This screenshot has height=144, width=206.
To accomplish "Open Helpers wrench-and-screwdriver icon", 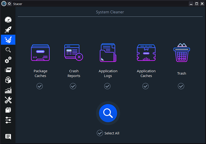I will [8, 100].
